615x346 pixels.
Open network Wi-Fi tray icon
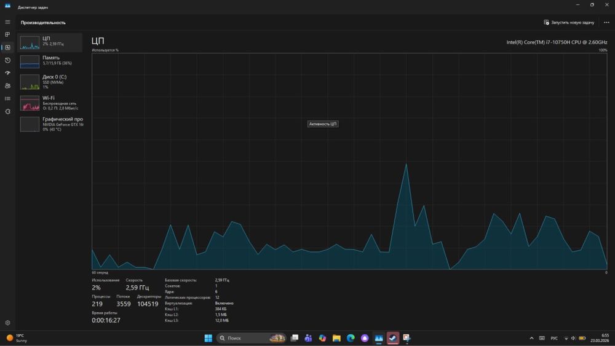pos(566,338)
